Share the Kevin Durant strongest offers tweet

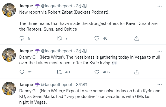click(x=137, y=38)
